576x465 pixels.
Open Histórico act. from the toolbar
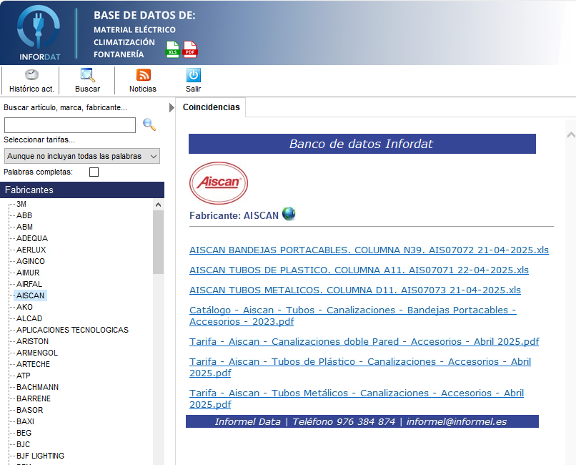pos(31,81)
